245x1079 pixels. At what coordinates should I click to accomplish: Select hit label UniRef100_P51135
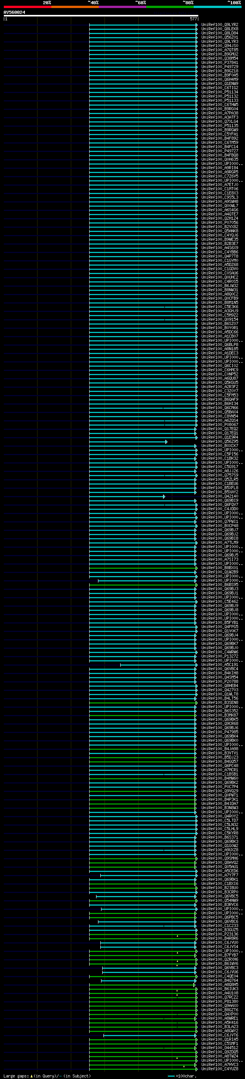tap(219, 126)
